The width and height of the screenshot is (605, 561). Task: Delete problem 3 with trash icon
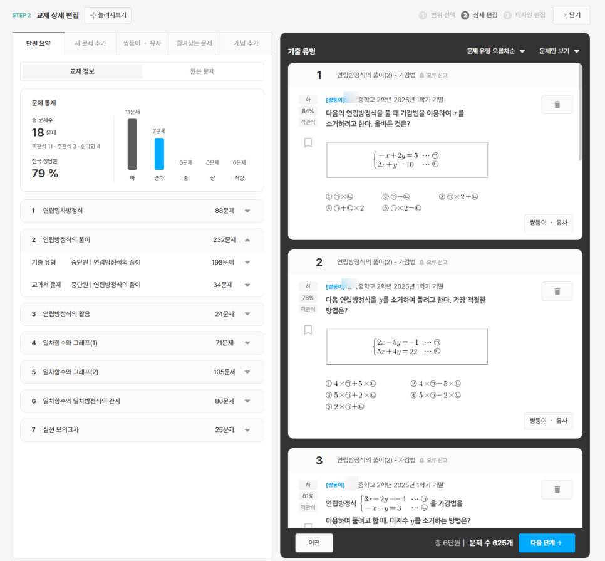point(557,490)
